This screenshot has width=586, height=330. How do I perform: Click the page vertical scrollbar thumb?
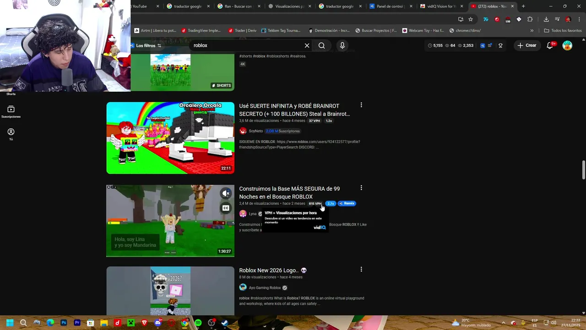[583, 170]
